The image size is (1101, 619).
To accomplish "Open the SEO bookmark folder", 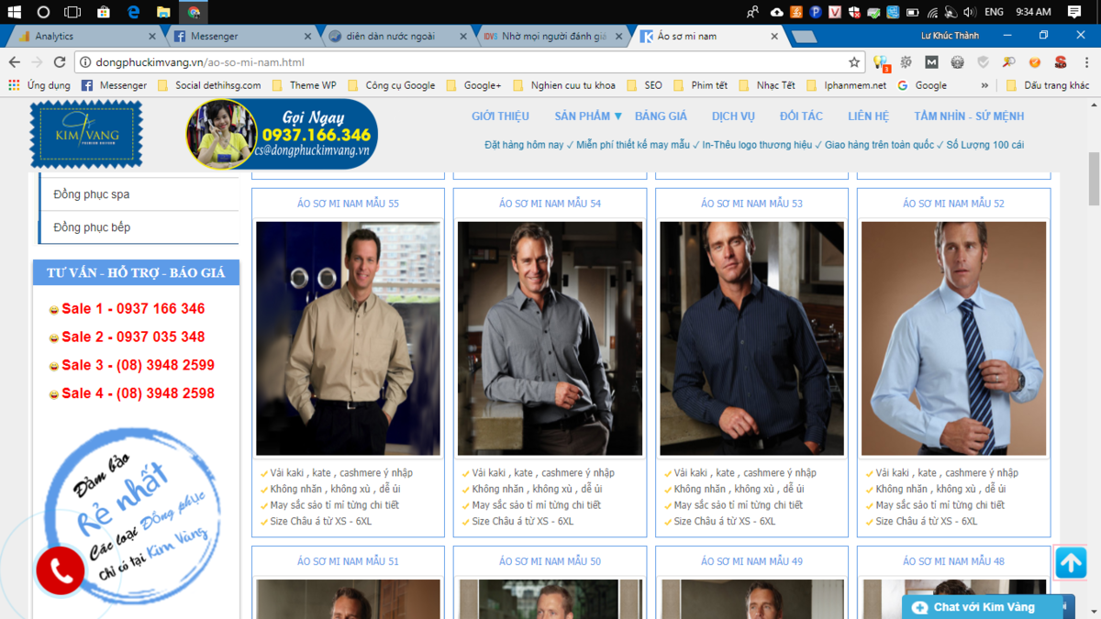I will [x=644, y=85].
